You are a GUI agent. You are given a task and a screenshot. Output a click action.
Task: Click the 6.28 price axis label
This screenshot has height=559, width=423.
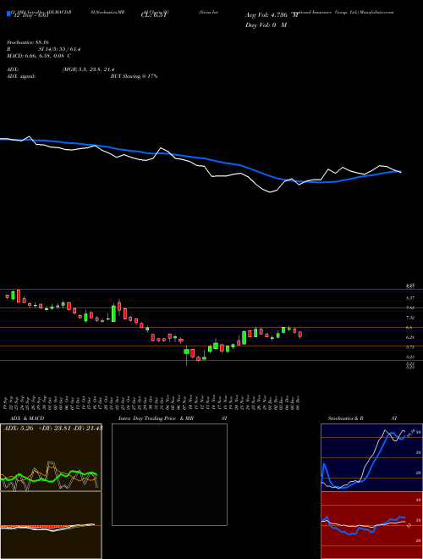tap(410, 337)
